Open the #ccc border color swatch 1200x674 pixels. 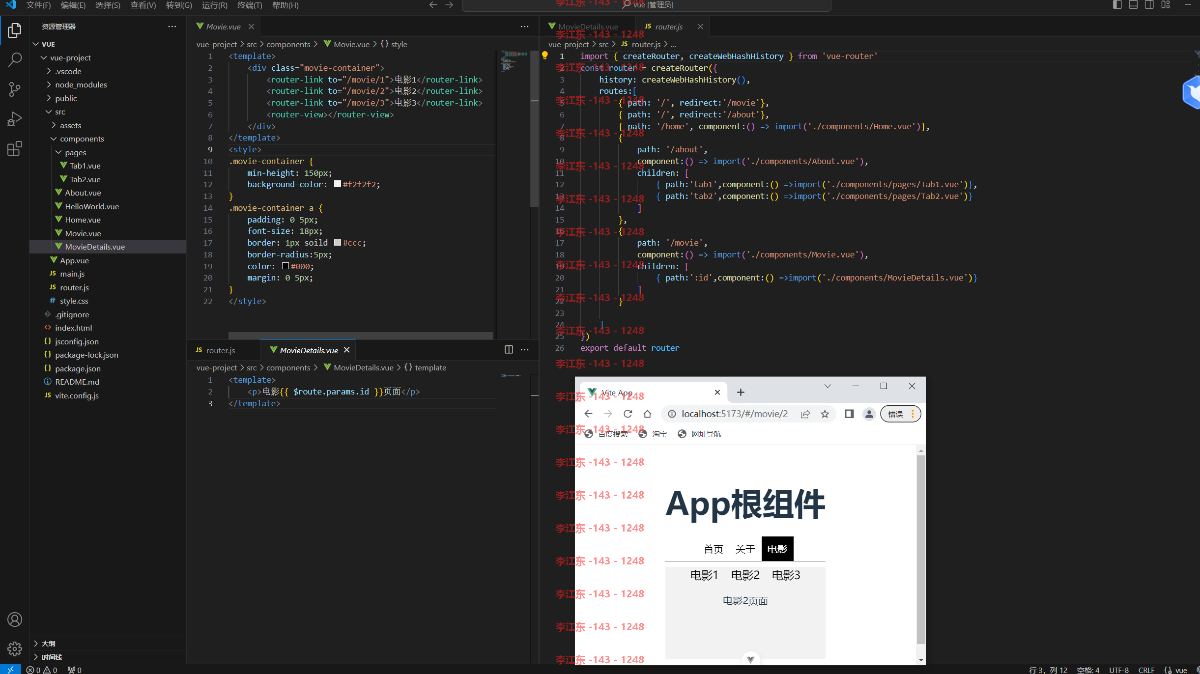[x=338, y=242]
